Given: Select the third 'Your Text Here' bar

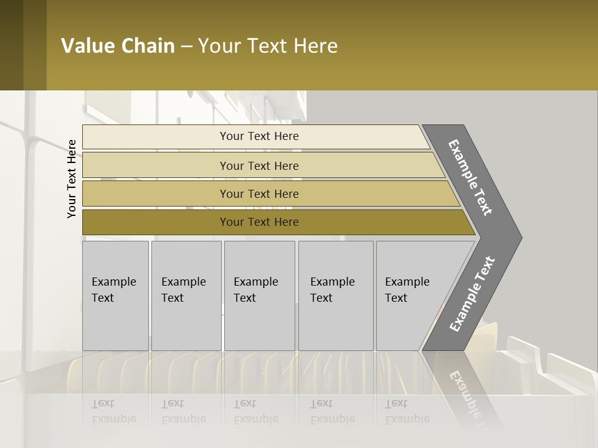Looking at the screenshot, I should point(259,194).
